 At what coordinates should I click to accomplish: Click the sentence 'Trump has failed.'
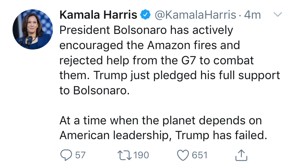221,135
